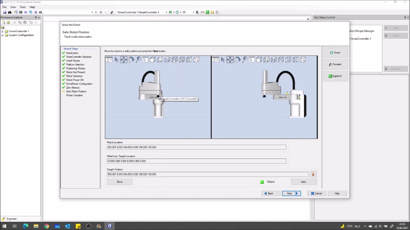The width and height of the screenshot is (410, 230).
Task: Expand SmartController 1 tree node
Action: [x=3, y=31]
